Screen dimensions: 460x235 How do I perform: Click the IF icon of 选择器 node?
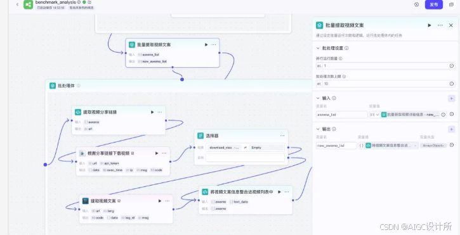click(x=200, y=136)
